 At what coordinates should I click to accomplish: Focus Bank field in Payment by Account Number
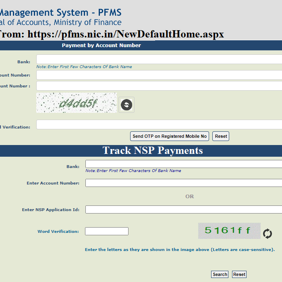pyautogui.click(x=159, y=60)
